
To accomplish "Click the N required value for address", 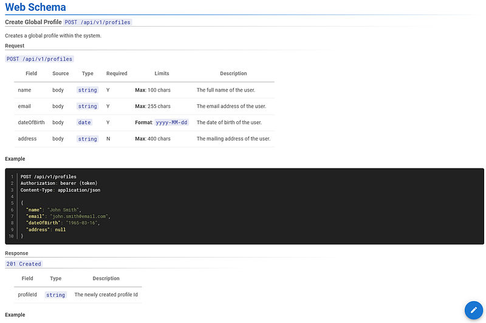I will (x=108, y=139).
